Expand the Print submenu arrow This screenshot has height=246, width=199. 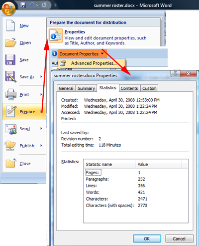pos(41,94)
